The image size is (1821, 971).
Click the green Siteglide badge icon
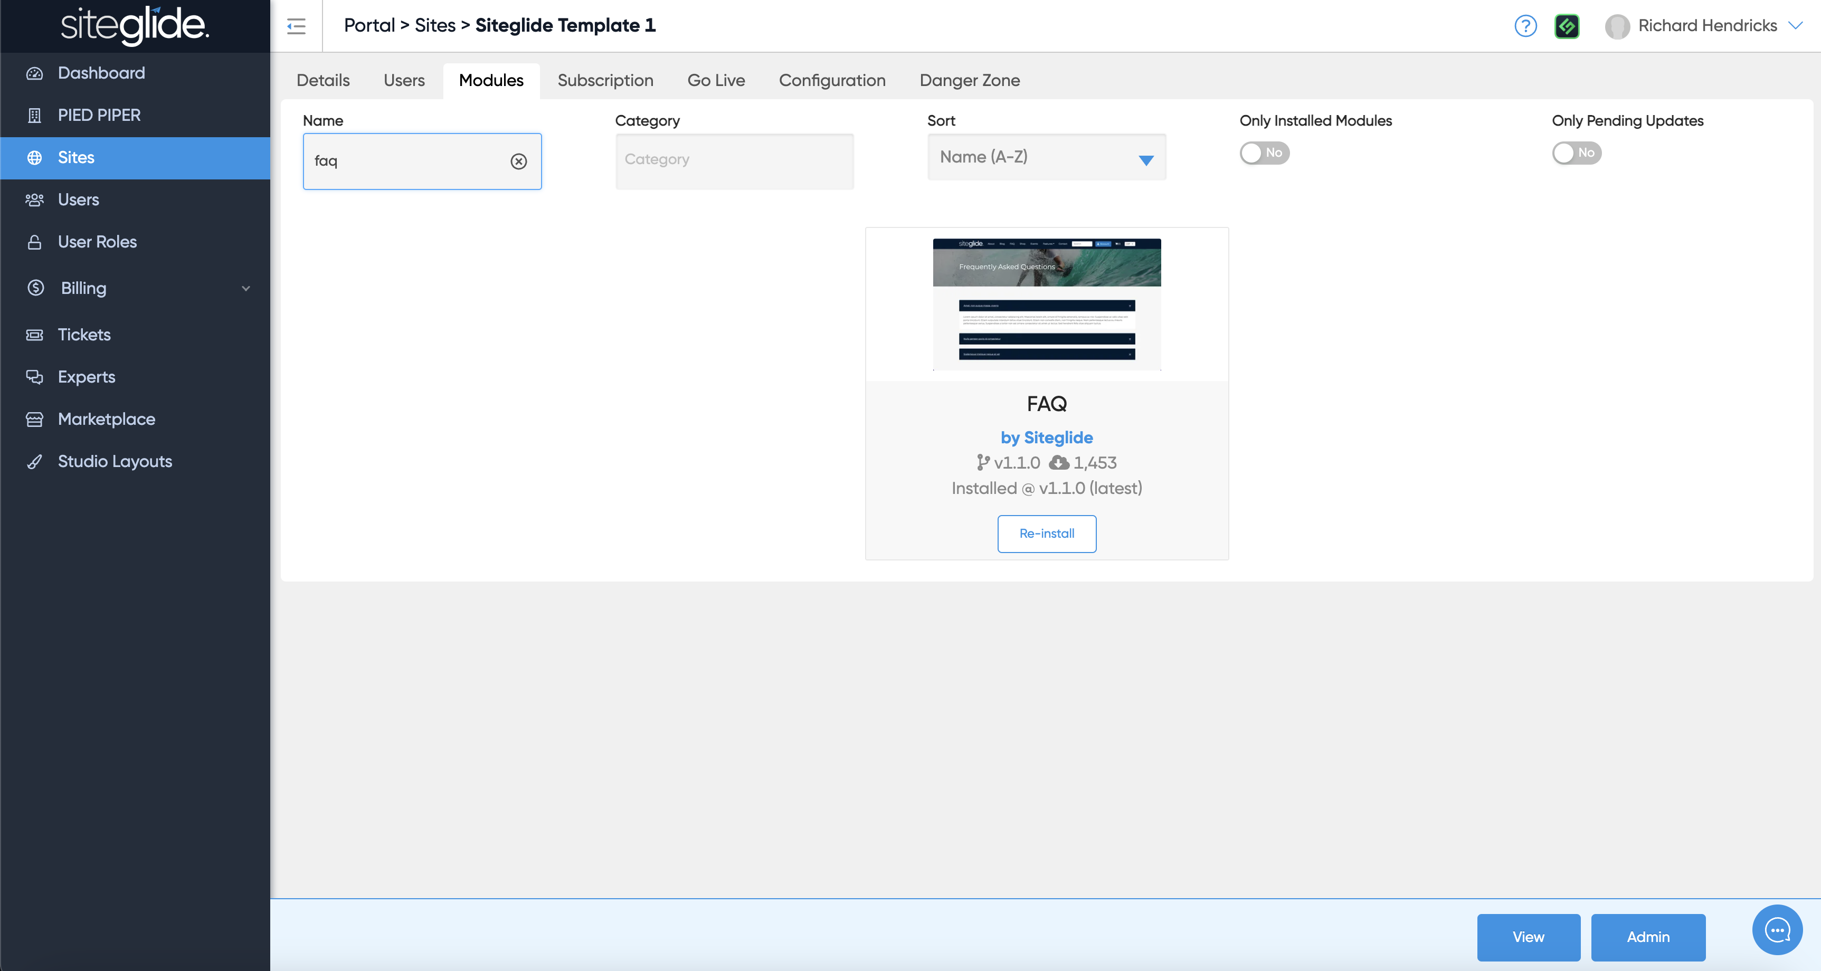(1567, 26)
